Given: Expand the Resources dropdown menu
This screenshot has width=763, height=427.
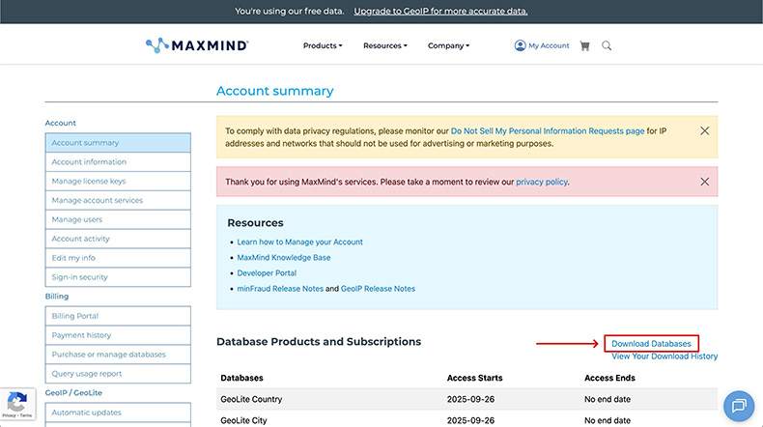Looking at the screenshot, I should click(x=385, y=45).
